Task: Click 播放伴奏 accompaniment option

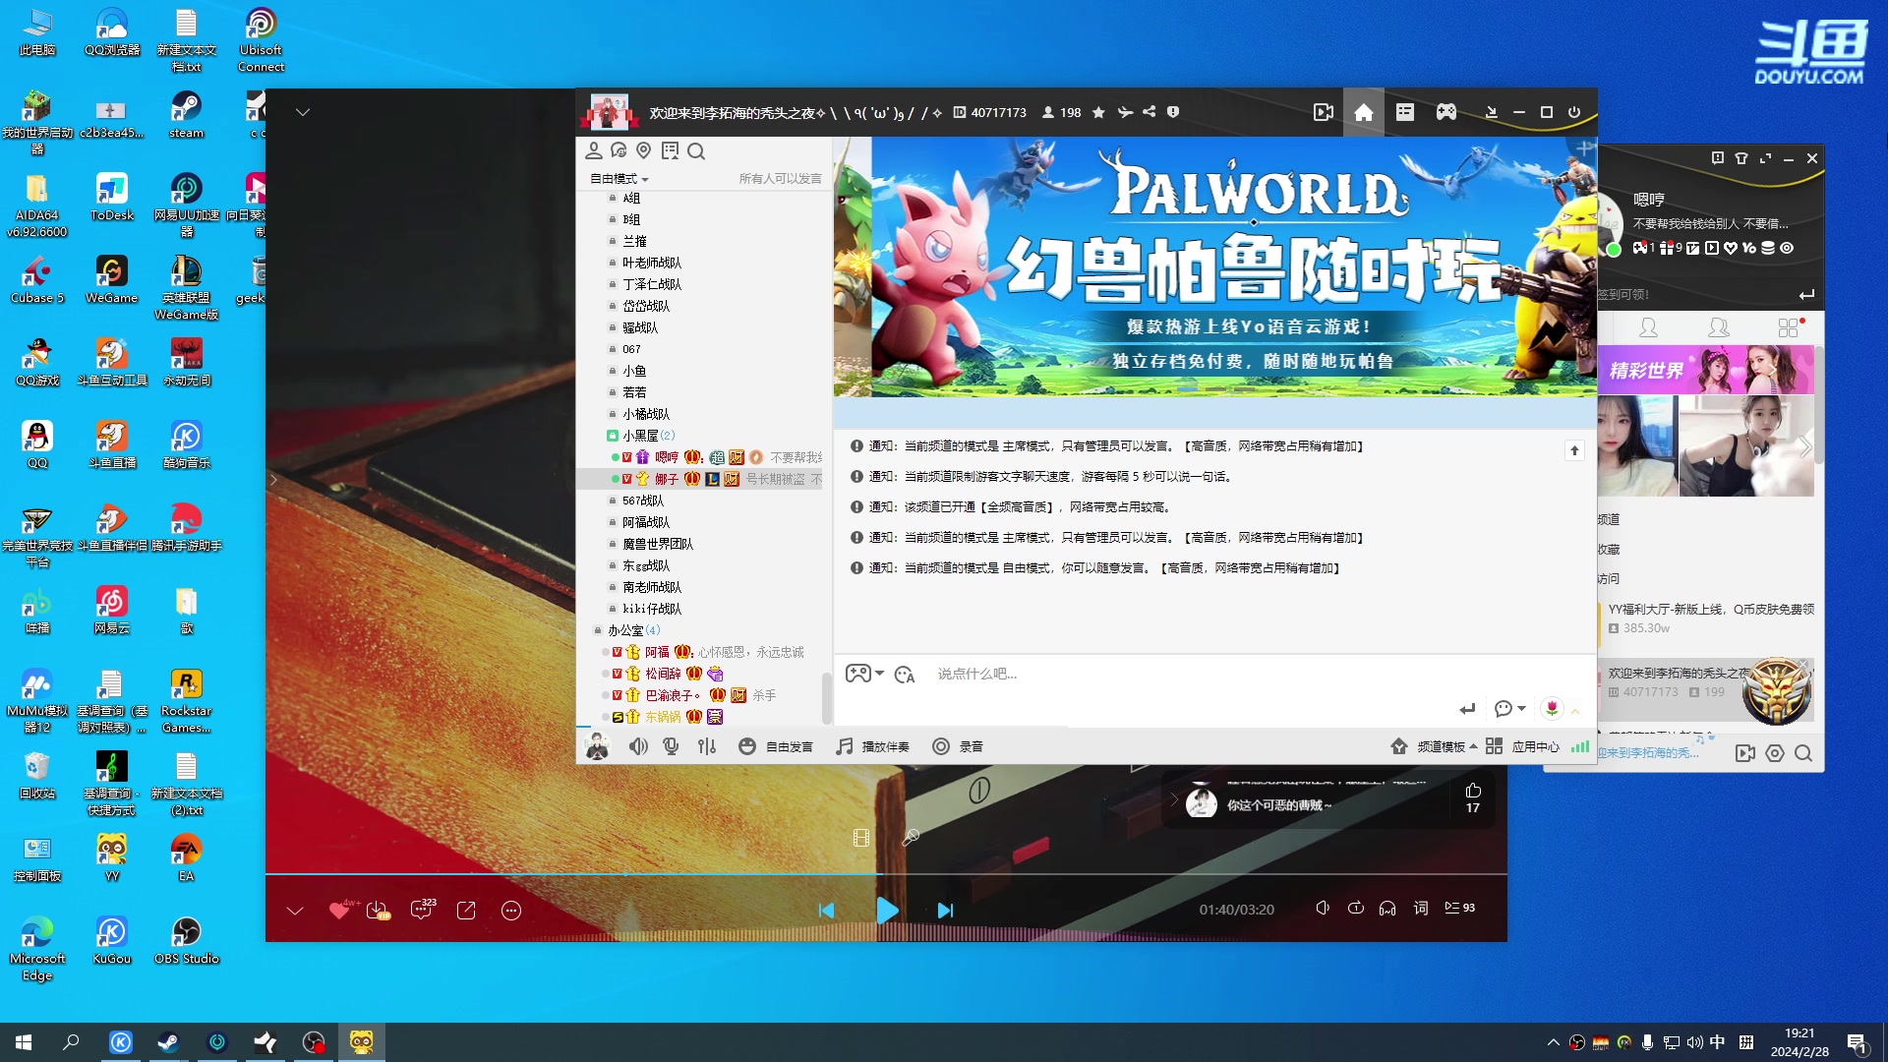Action: point(873,746)
